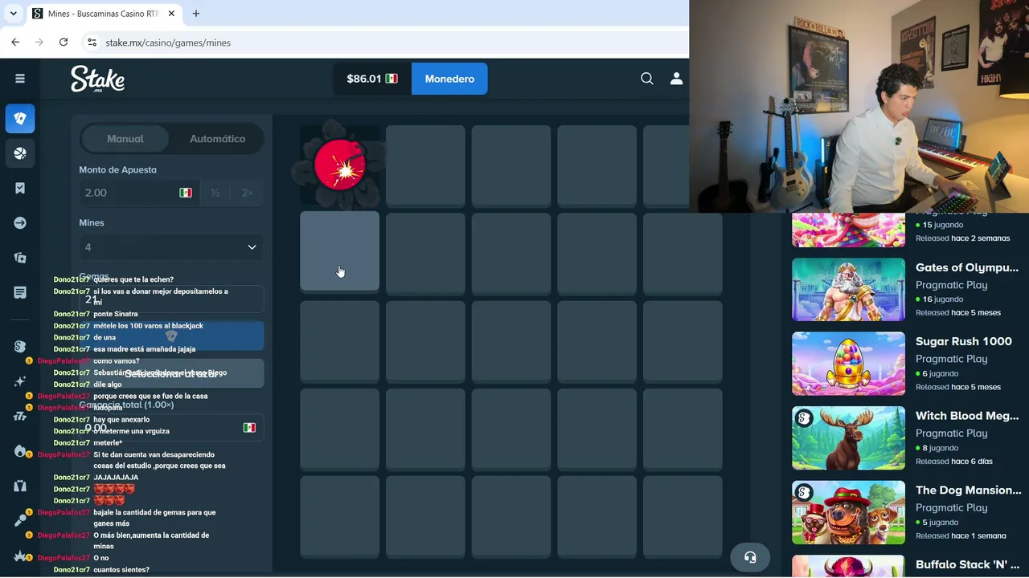Open the Stake sidebar hamburger menu
This screenshot has width=1029, height=578.
point(20,79)
